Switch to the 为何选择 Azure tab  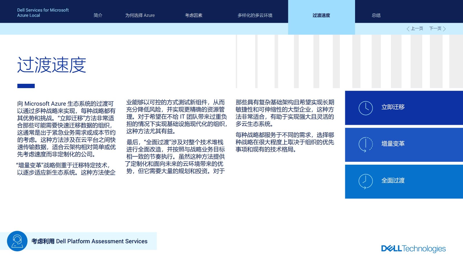pos(140,15)
